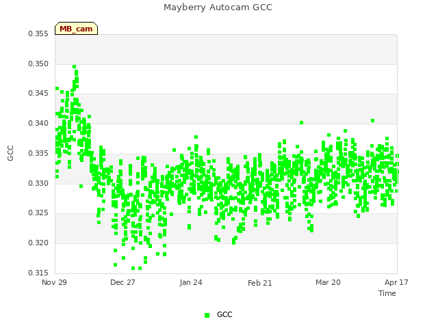The height and width of the screenshot is (328, 438).
Task: Click the 0.335 y-axis tick label
Action: coord(38,153)
